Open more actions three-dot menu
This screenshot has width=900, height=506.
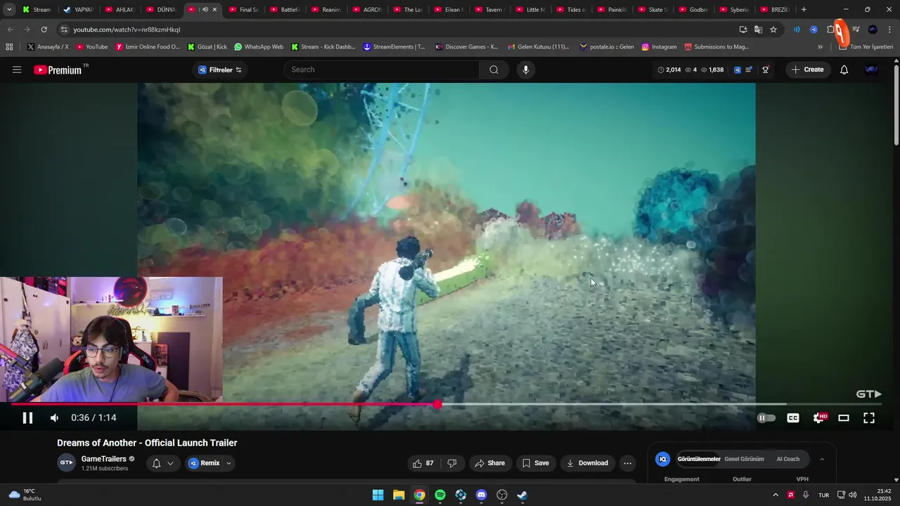pos(627,463)
